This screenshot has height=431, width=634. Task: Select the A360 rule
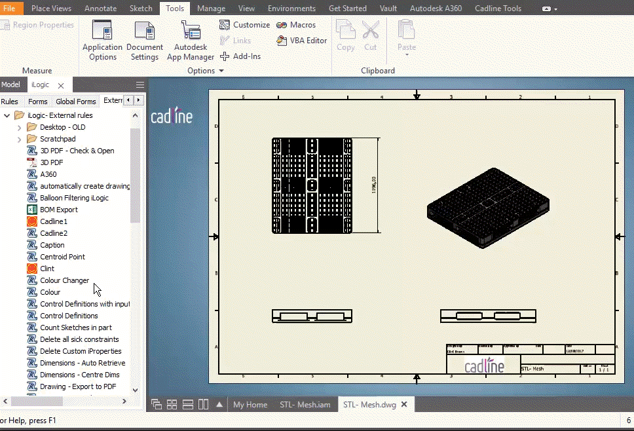pos(42,174)
